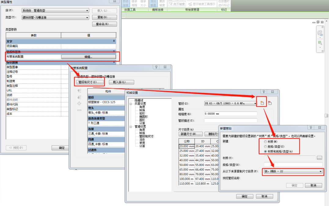Screen dimensions: 329x206
Task: Collapse the 风管设置 tree node
Action: [x=131, y=104]
